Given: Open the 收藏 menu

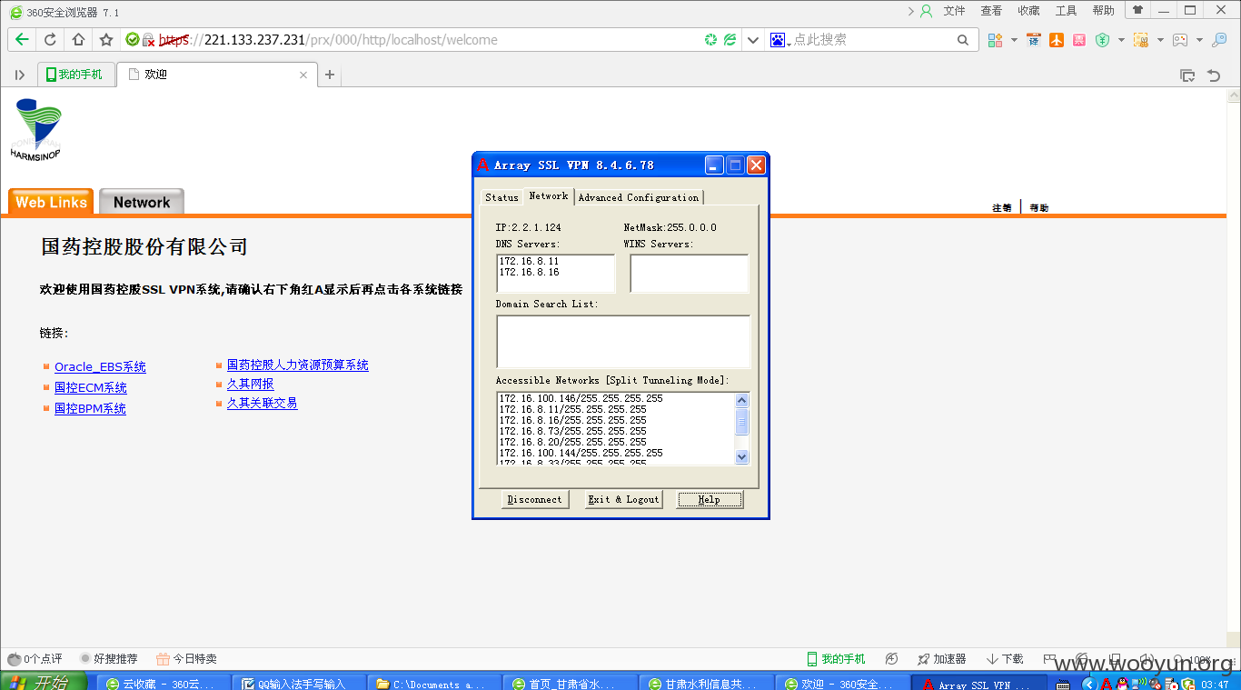Looking at the screenshot, I should click(1028, 11).
